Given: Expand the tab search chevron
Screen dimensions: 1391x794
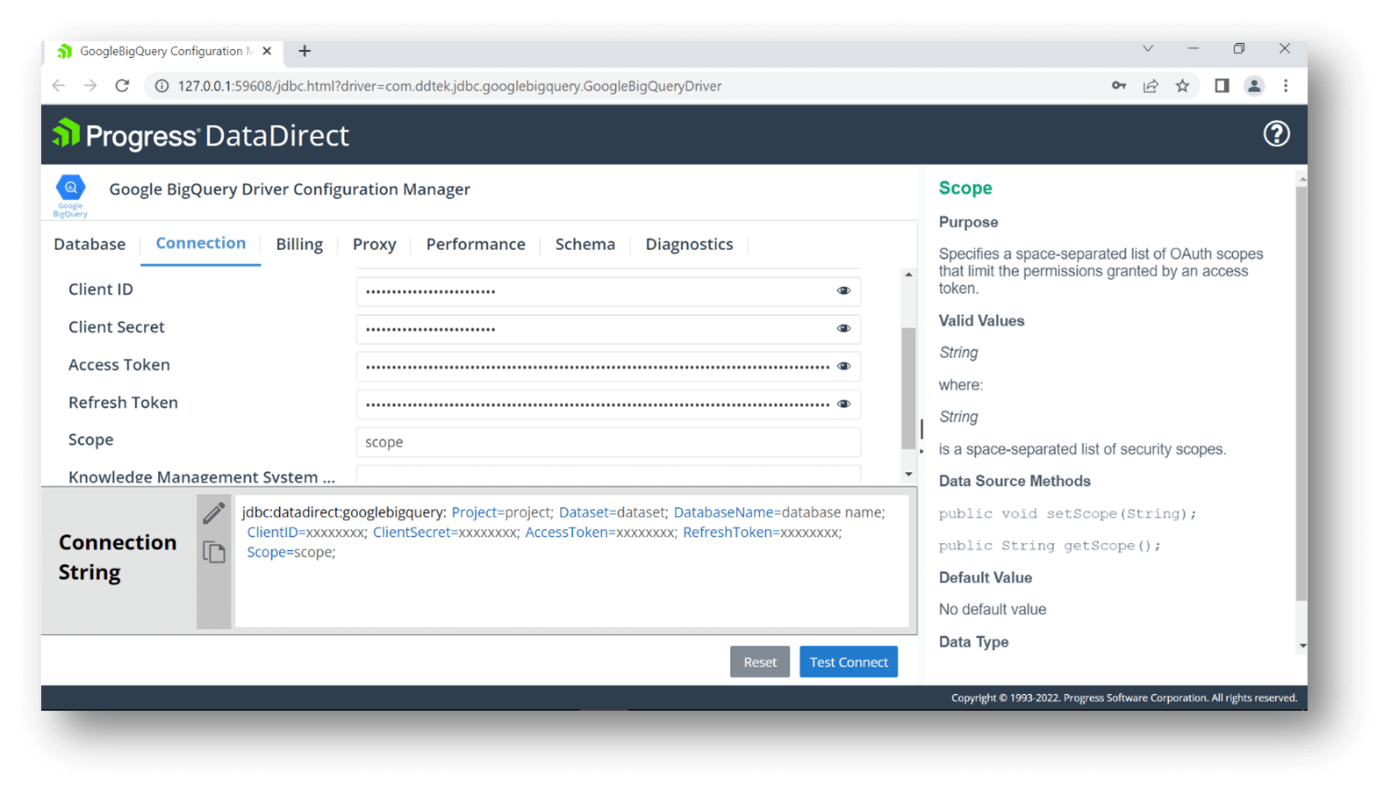Looking at the screenshot, I should [x=1148, y=49].
